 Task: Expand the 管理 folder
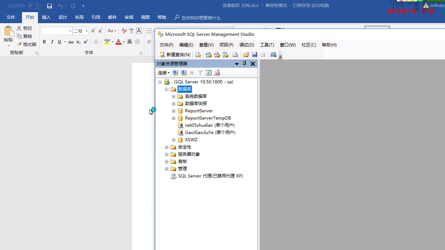(167, 169)
